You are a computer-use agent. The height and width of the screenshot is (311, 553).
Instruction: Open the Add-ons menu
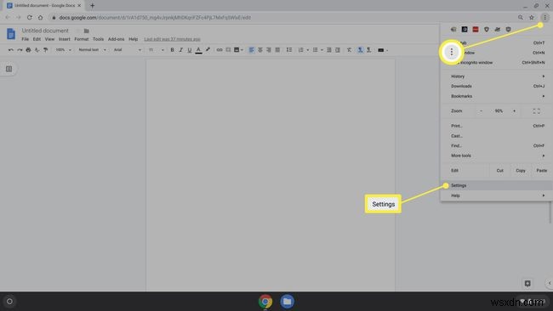(x=116, y=39)
